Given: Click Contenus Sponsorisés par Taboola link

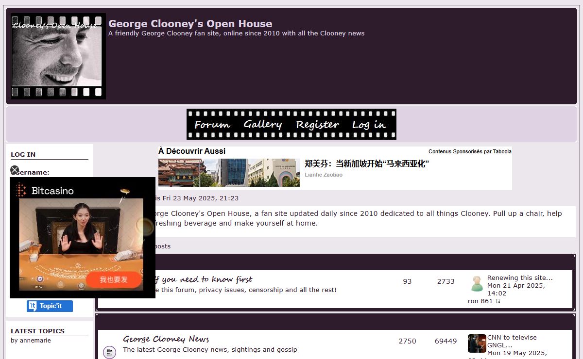Looking at the screenshot, I should (470, 151).
